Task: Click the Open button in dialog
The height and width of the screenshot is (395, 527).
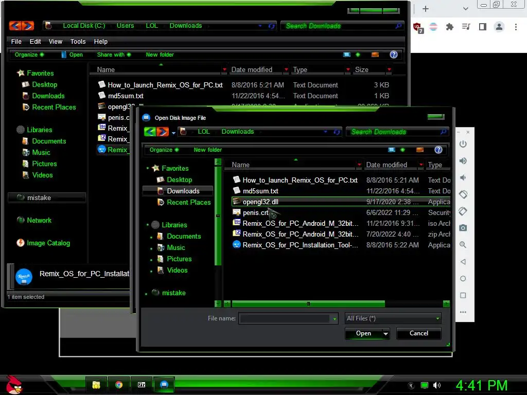Action: (363, 333)
